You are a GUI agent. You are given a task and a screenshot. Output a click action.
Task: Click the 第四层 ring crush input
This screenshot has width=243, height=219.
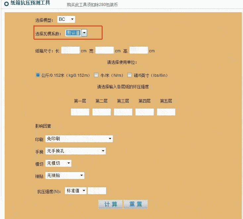tap(145, 112)
